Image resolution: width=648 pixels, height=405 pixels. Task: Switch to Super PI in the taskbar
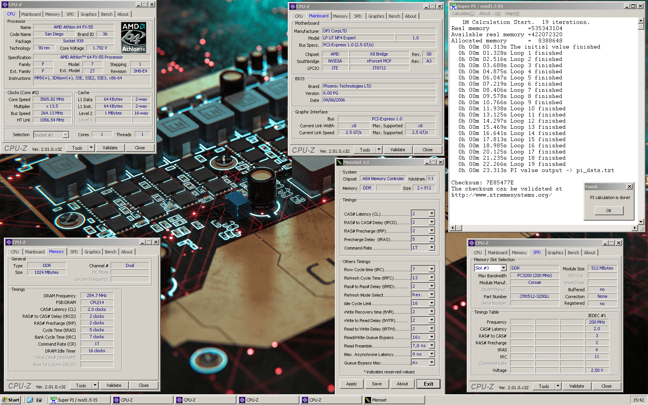click(x=79, y=400)
